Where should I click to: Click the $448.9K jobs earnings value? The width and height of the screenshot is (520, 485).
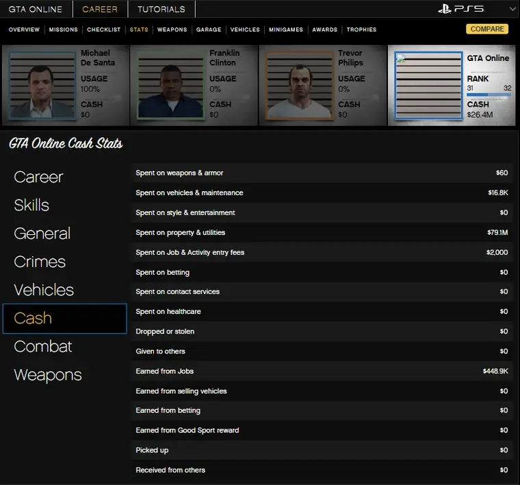(x=495, y=371)
